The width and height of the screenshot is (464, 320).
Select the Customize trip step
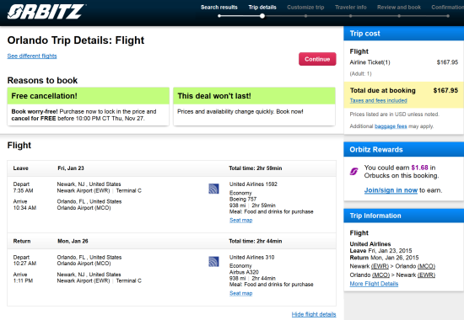[305, 7]
